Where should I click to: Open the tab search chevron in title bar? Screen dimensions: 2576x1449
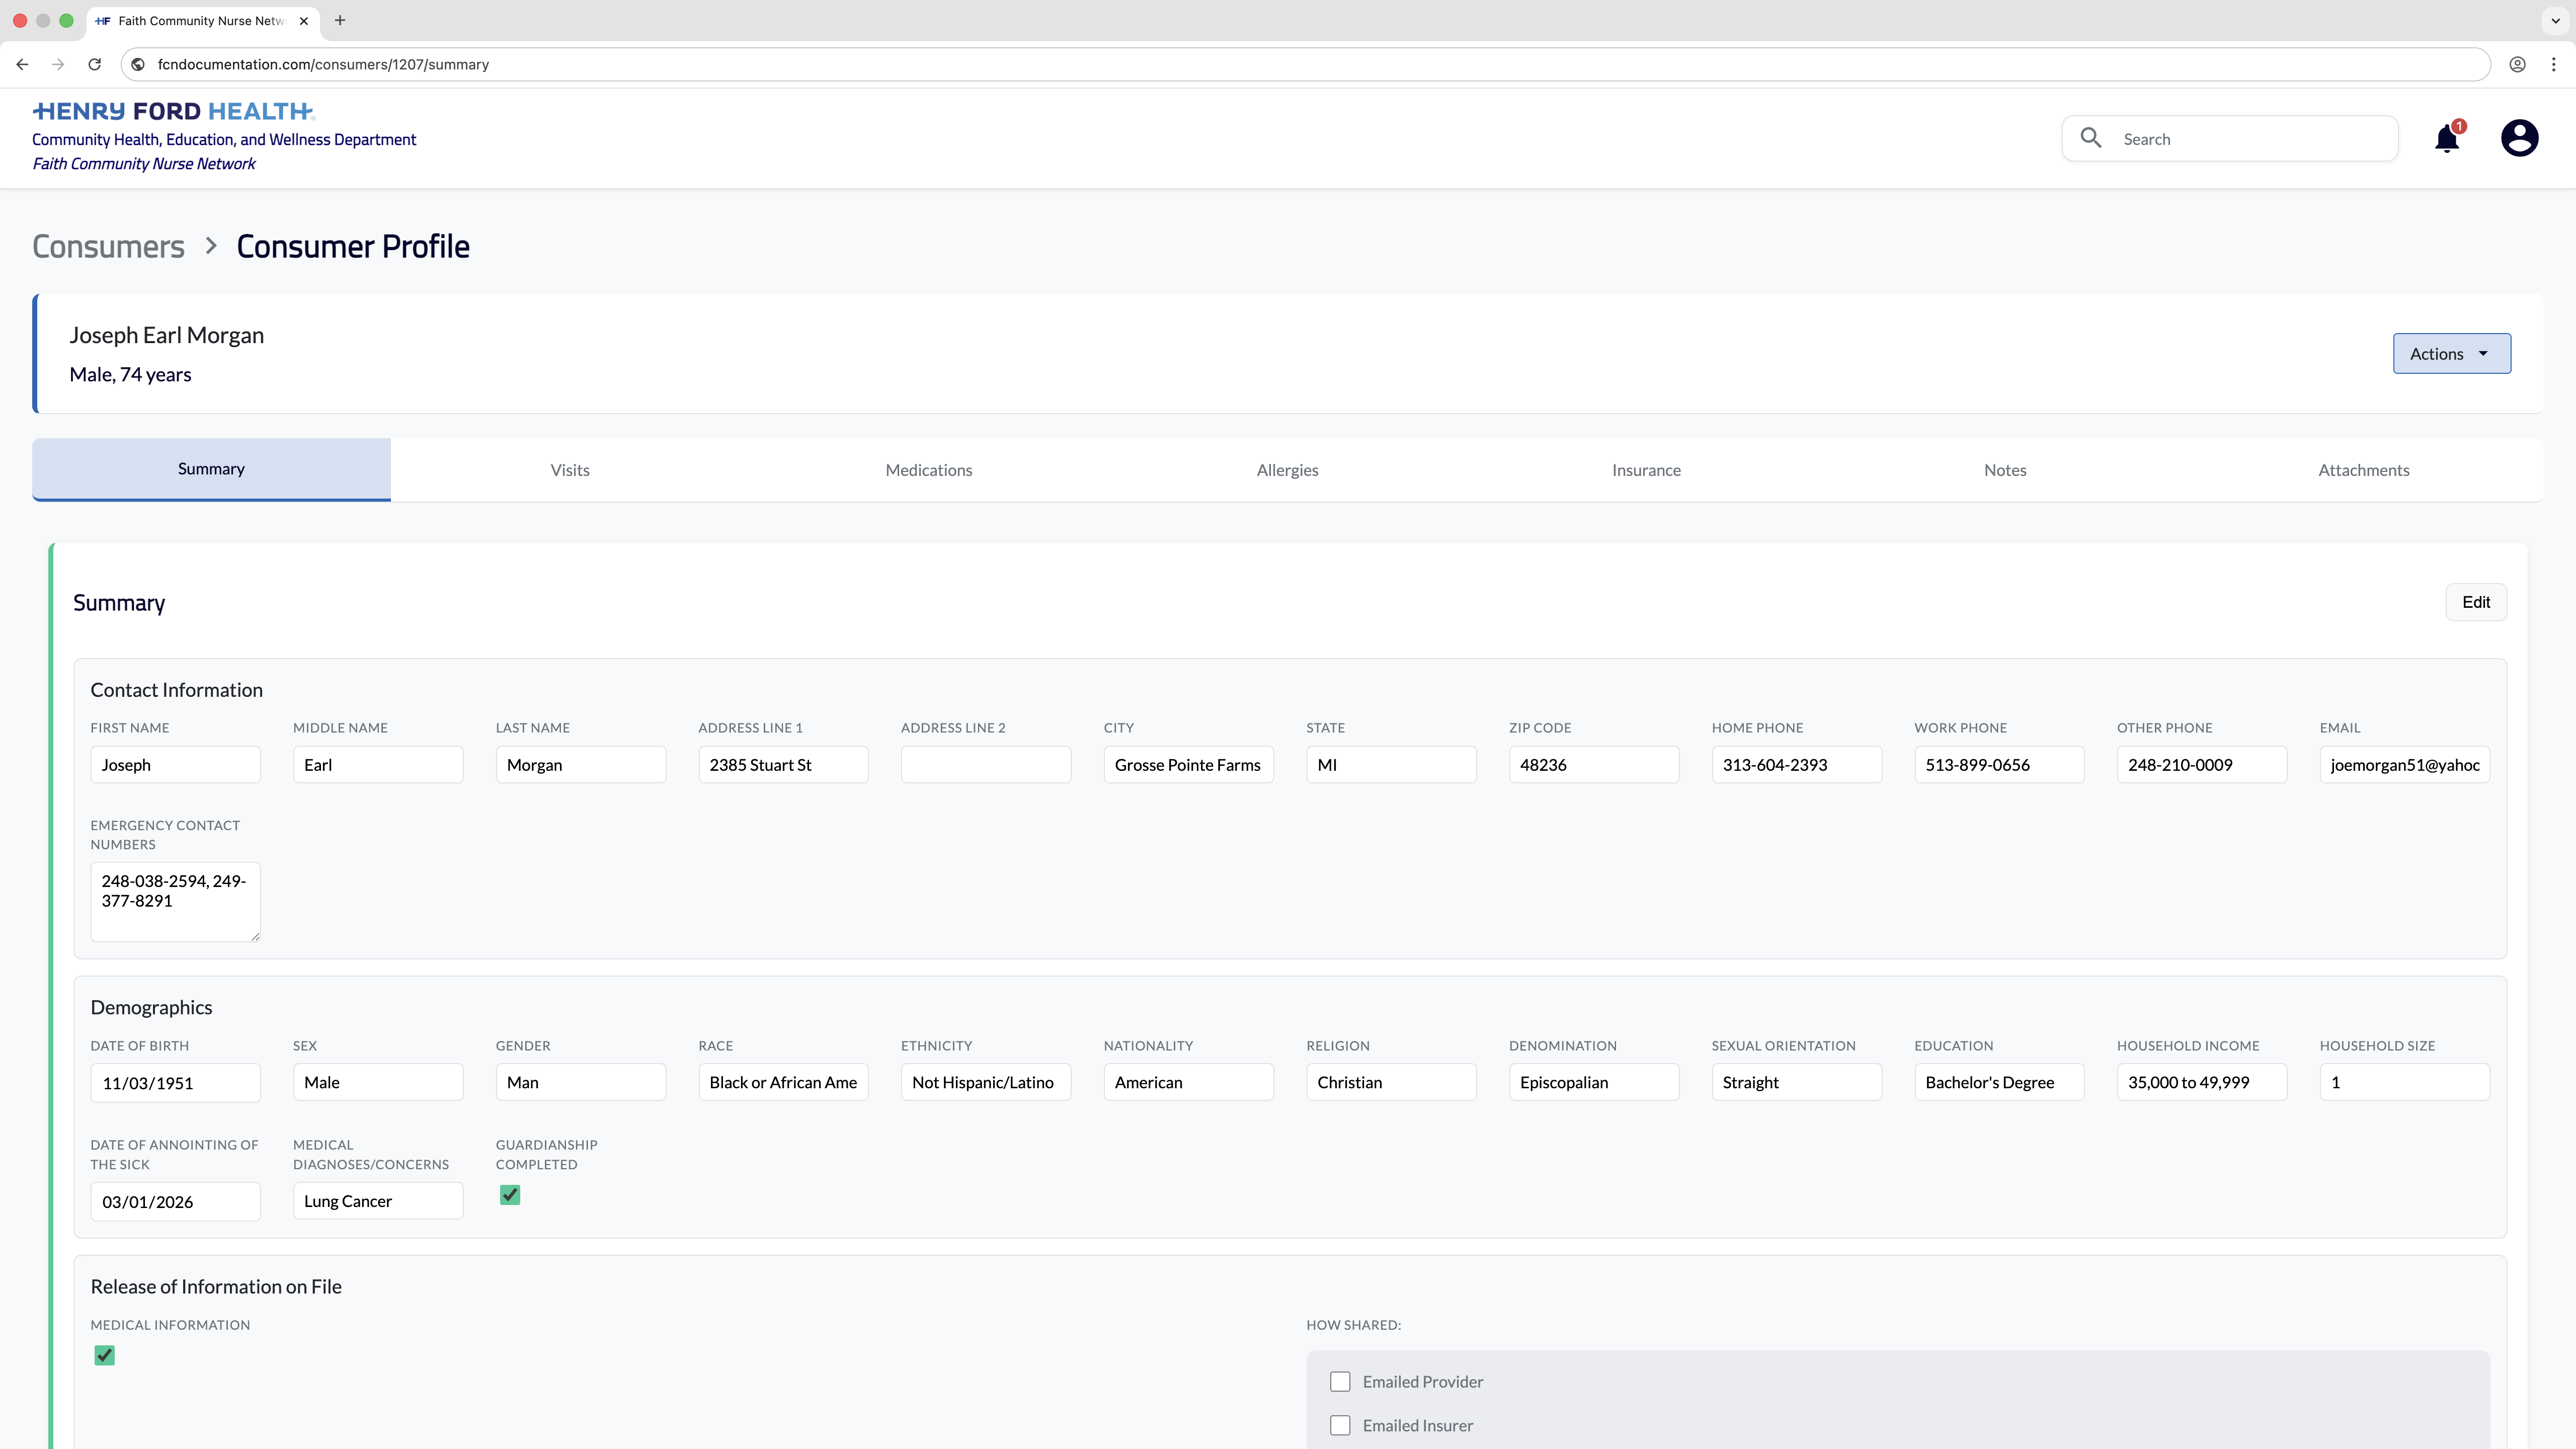coord(2555,20)
